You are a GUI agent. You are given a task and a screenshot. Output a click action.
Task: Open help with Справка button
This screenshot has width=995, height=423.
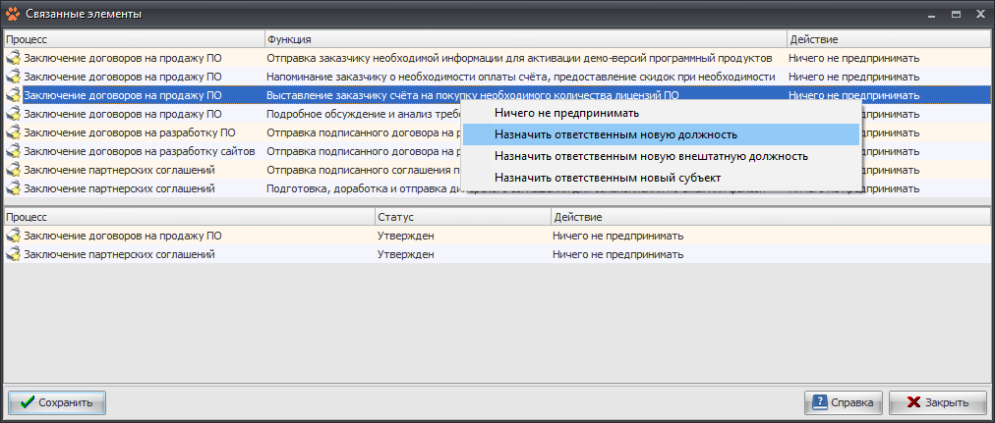point(843,402)
